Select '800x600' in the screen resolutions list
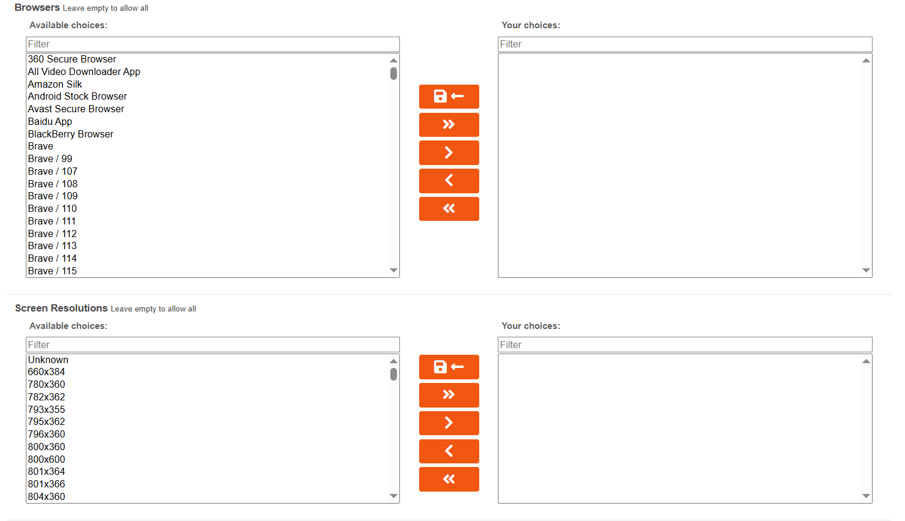Viewport: 905px width, 521px height. (x=208, y=460)
